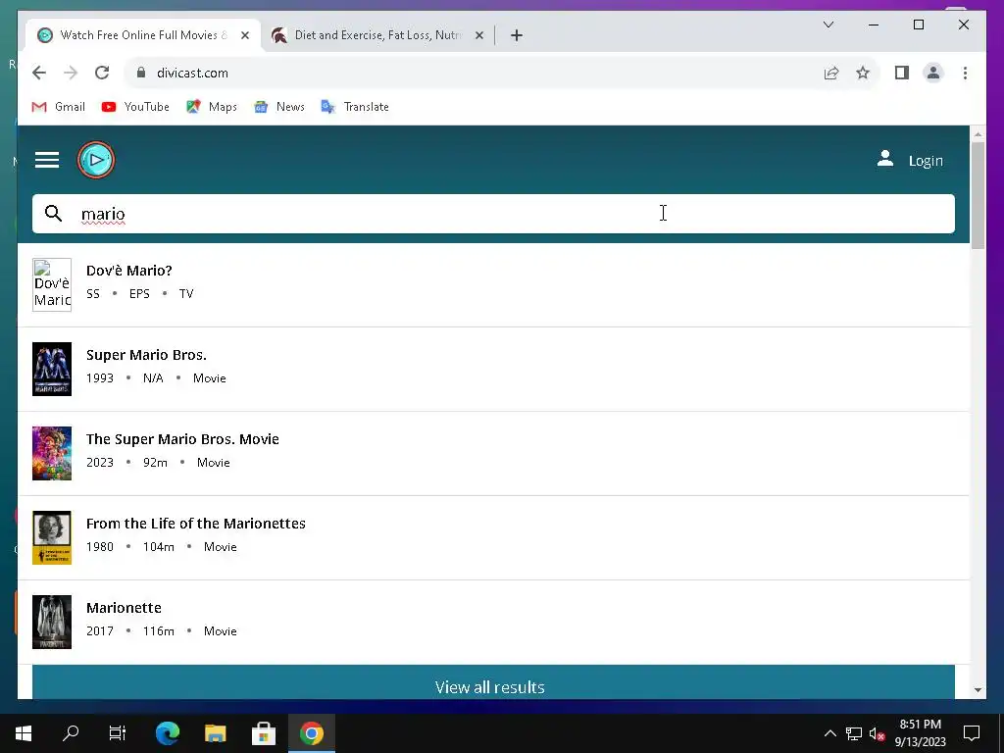Open File Explorer from taskbar
This screenshot has width=1004, height=753.
[216, 733]
